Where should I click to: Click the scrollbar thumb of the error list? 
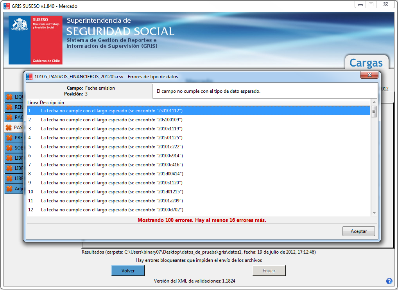(374, 111)
